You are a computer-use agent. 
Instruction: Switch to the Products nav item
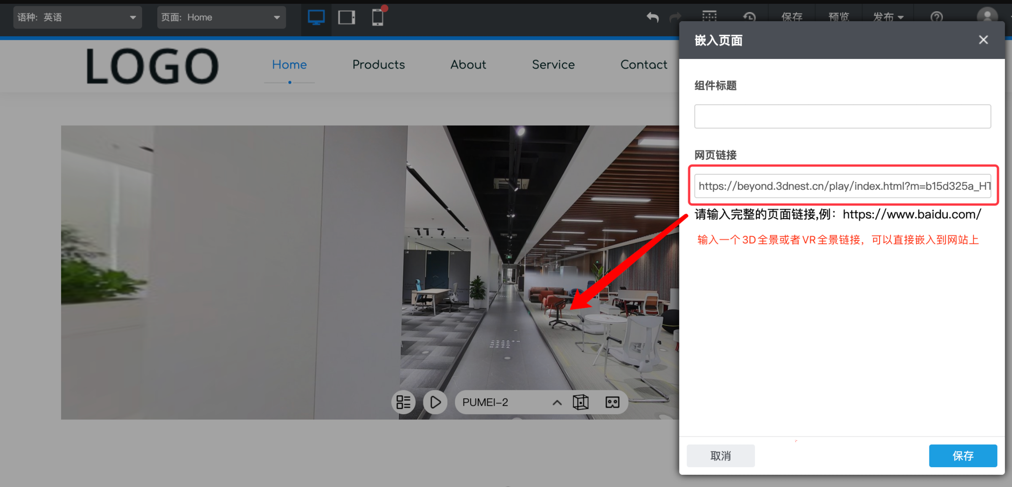[x=378, y=65]
